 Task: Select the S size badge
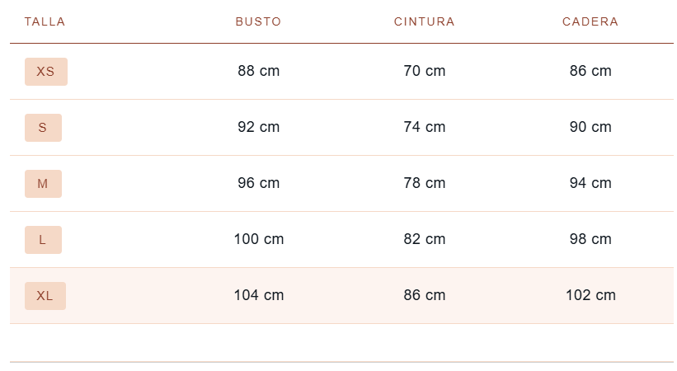43,128
